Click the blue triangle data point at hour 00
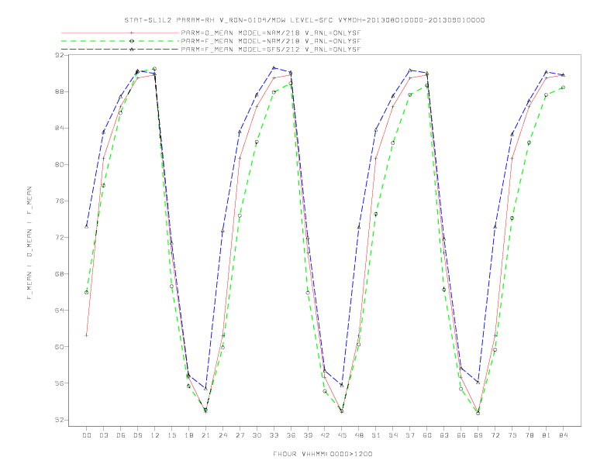This screenshot has width=614, height=474. click(x=87, y=226)
